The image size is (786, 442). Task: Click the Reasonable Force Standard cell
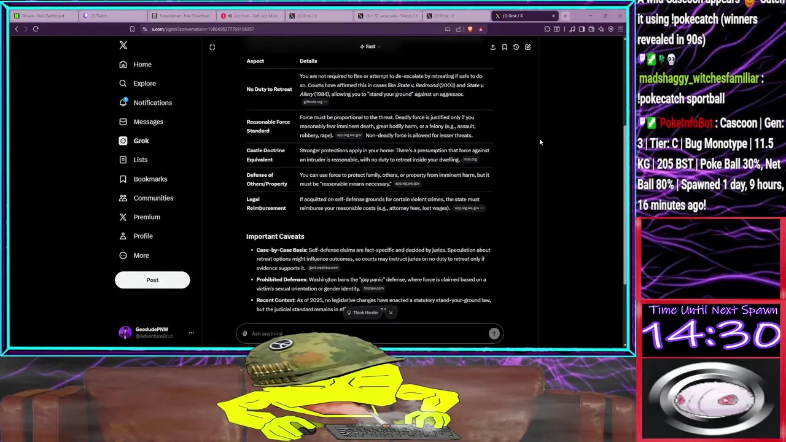[268, 126]
